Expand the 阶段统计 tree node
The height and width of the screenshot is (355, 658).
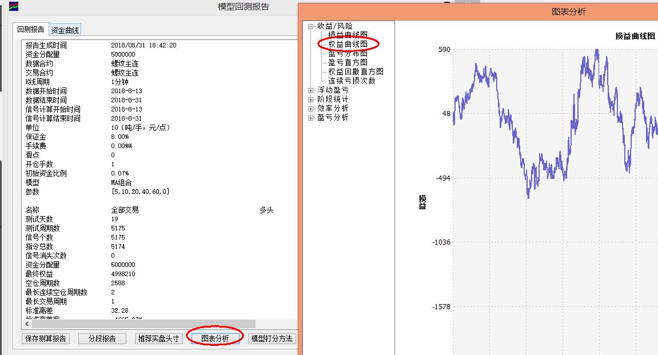coord(311,99)
